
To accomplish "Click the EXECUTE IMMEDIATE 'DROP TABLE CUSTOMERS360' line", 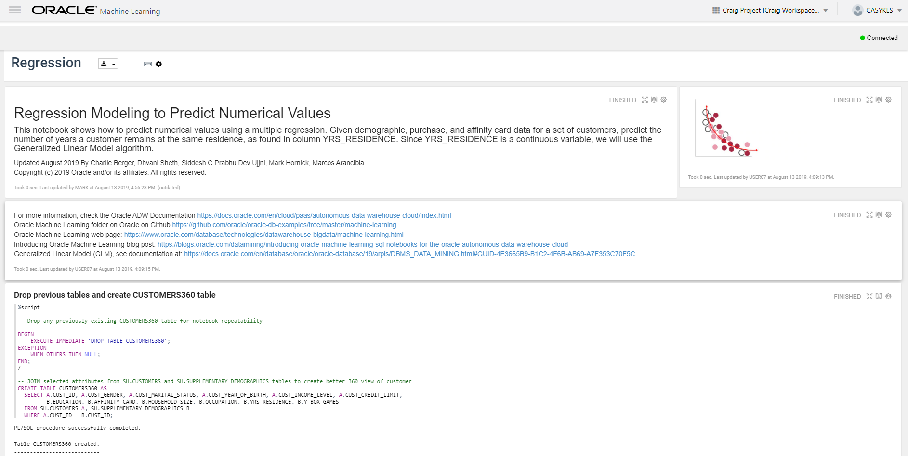I will pyautogui.click(x=100, y=341).
